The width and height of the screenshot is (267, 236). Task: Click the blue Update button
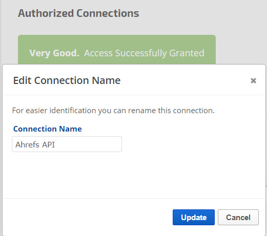194,217
